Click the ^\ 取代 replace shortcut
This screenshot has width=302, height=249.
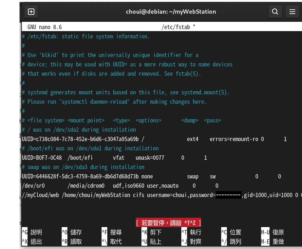[x=112, y=241]
